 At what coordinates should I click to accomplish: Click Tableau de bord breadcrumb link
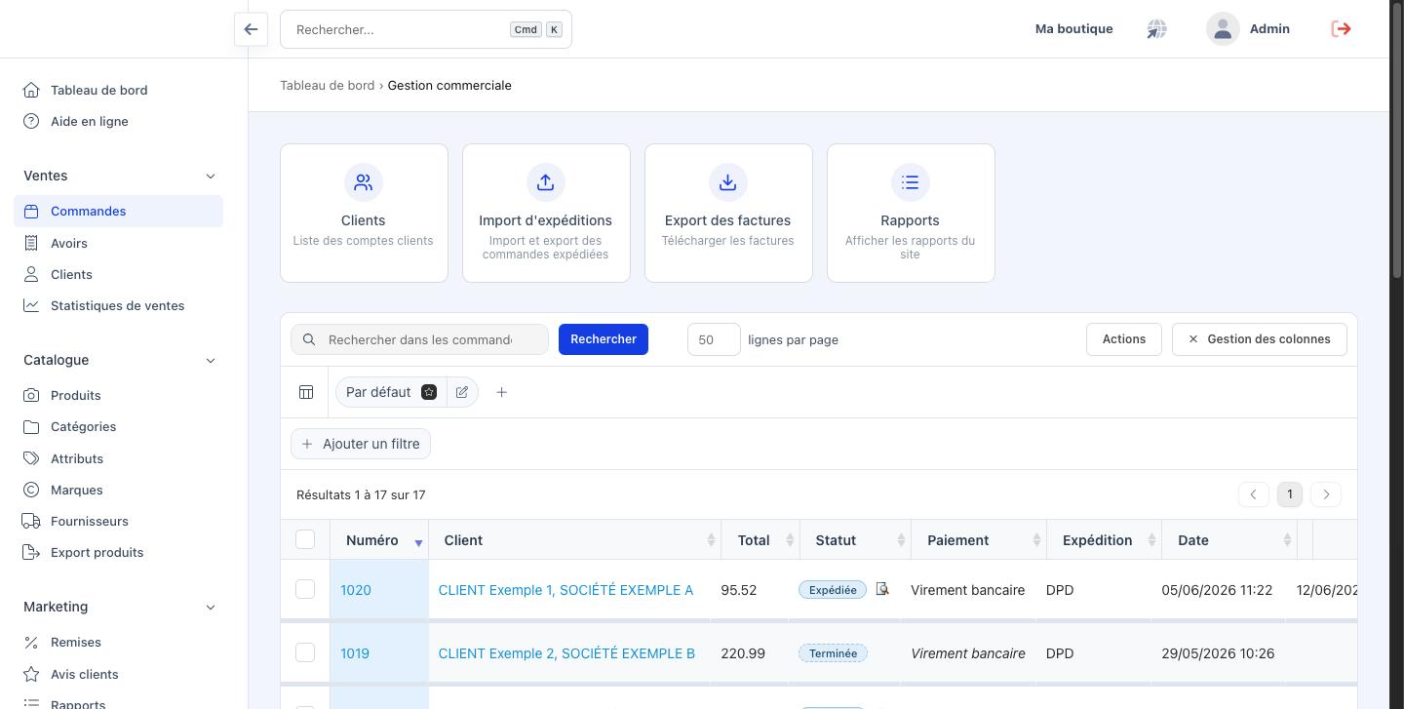pyautogui.click(x=327, y=85)
